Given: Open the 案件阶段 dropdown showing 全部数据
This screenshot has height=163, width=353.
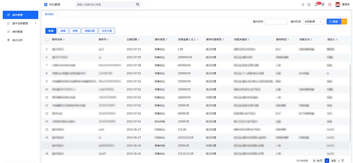Looking at the screenshot, I should (314, 21).
